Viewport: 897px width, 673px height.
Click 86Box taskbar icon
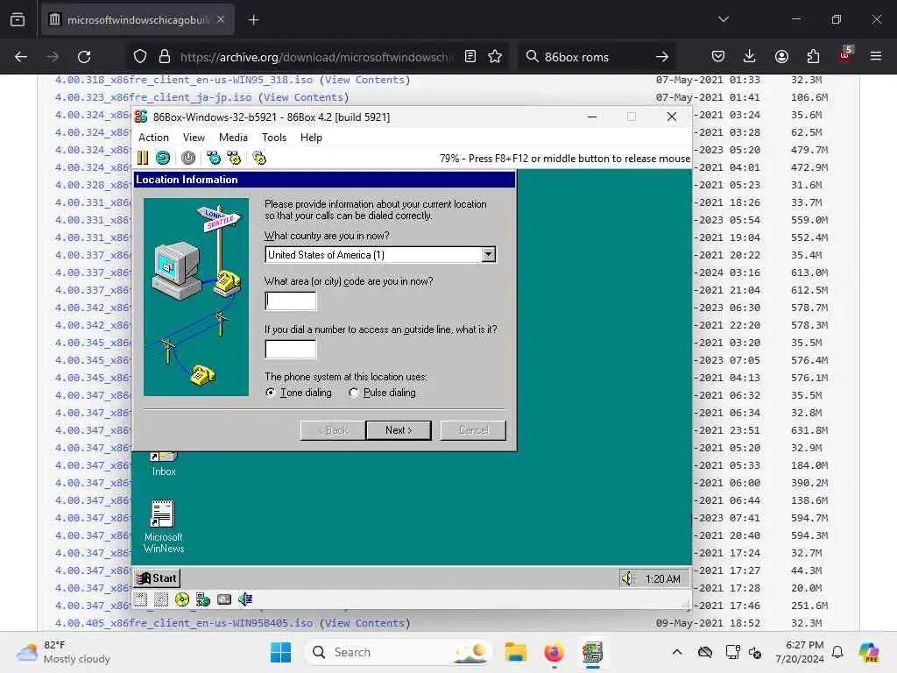592,652
